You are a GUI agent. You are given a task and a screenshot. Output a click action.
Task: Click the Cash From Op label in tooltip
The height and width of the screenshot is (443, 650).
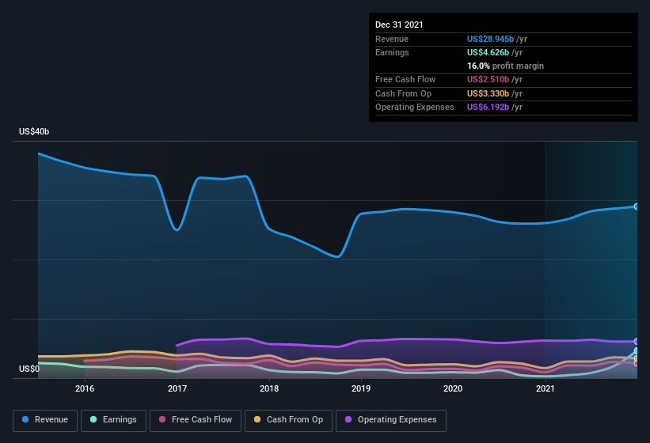point(403,93)
